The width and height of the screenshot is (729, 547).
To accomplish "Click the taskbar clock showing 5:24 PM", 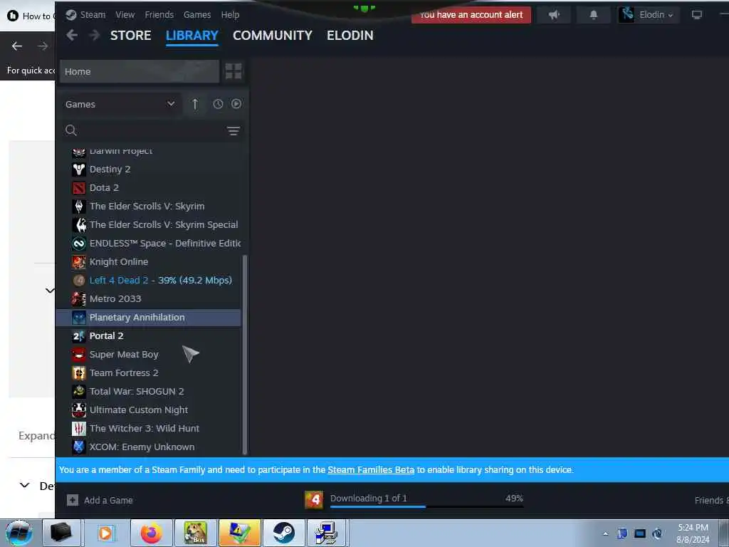I will pos(693,533).
